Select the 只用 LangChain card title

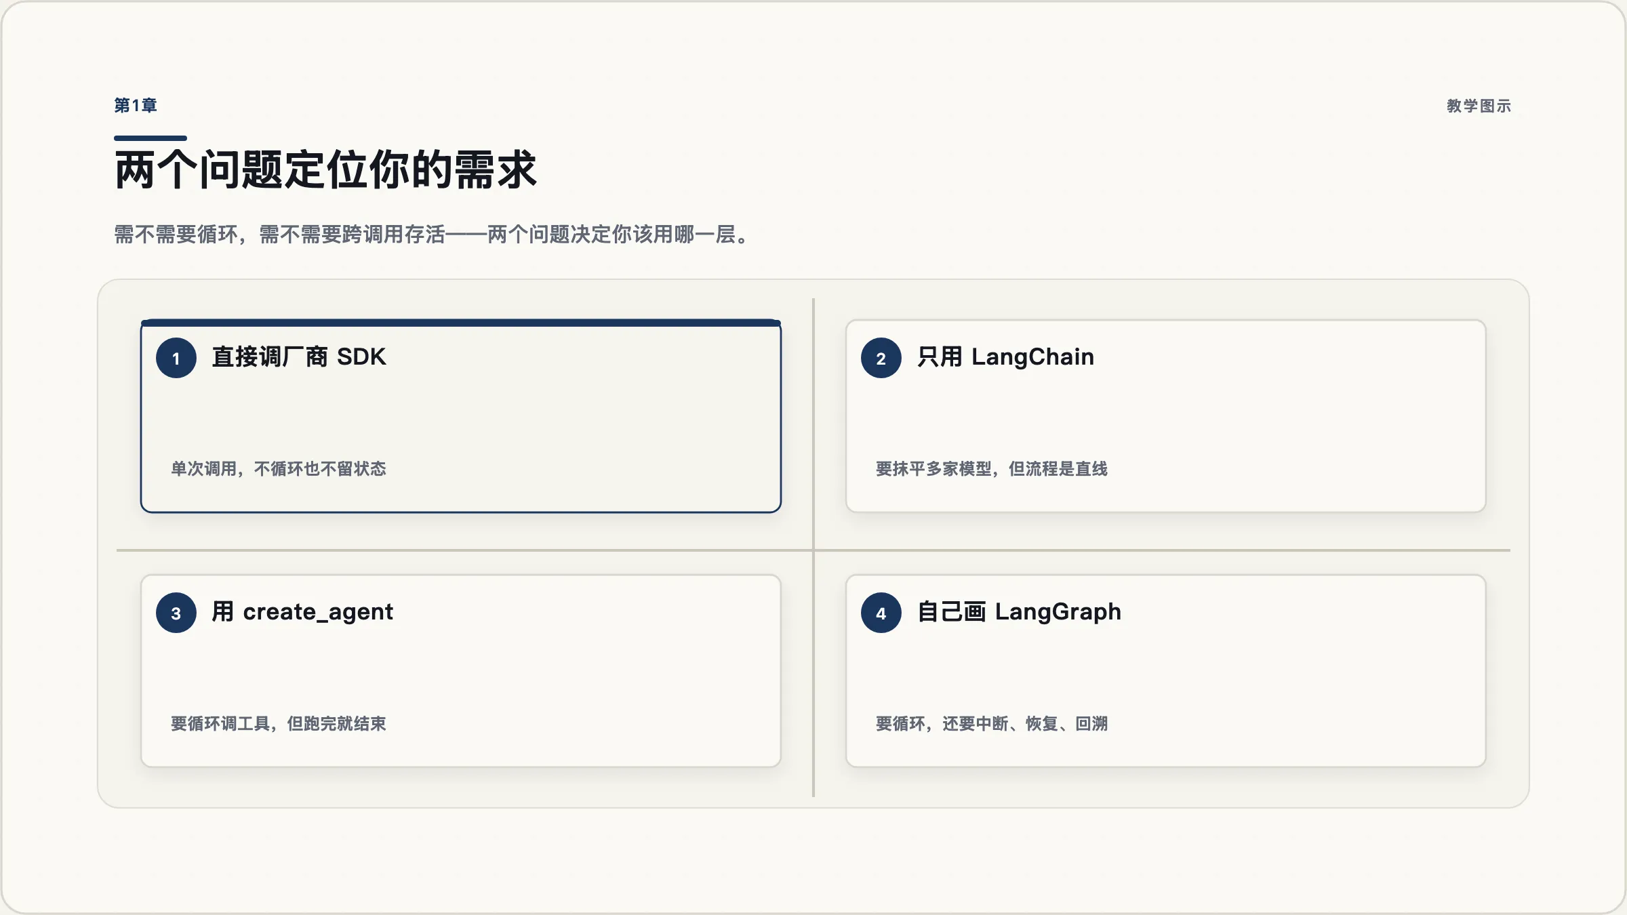[1005, 357]
